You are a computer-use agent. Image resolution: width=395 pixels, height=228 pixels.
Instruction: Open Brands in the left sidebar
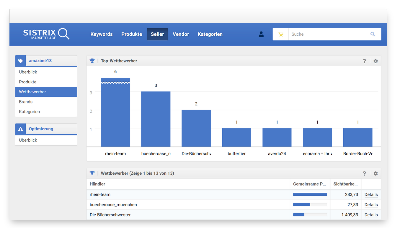(26, 102)
